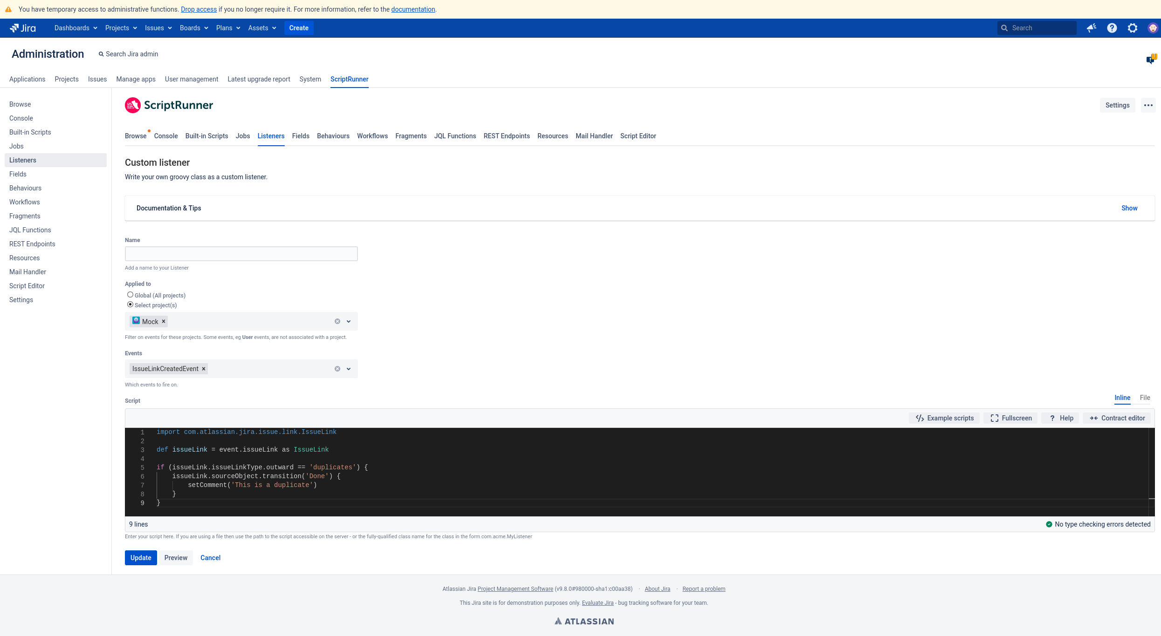Show the Documentation & Tips section
Image resolution: width=1161 pixels, height=636 pixels.
tap(1129, 208)
